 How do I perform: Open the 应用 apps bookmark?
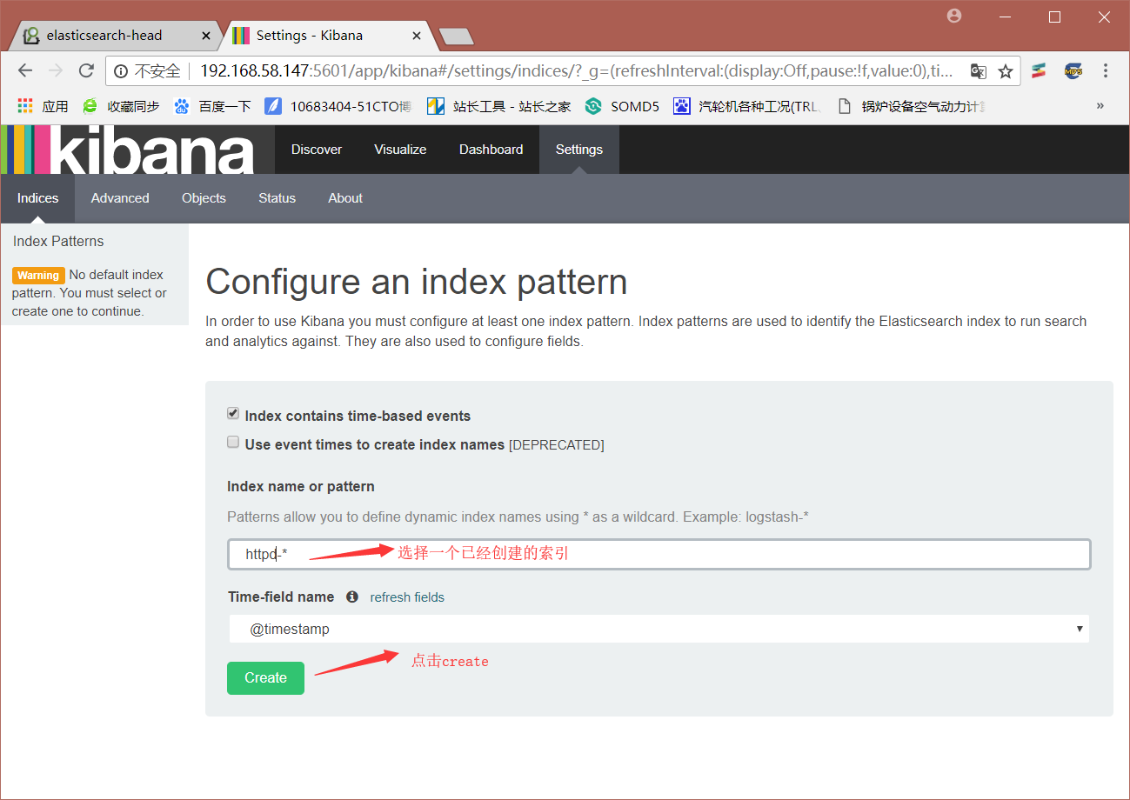[x=43, y=106]
